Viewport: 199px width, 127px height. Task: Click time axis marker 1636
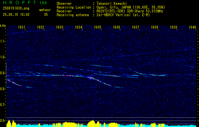pos(116,27)
